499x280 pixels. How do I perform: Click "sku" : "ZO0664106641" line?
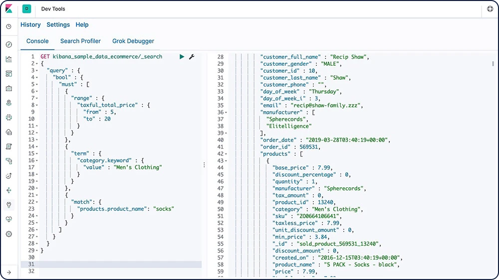307,216
